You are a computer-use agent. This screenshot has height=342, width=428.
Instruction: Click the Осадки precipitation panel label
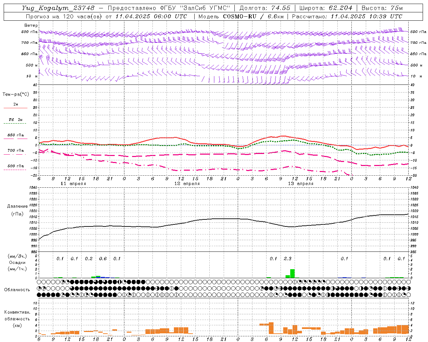[17, 263]
